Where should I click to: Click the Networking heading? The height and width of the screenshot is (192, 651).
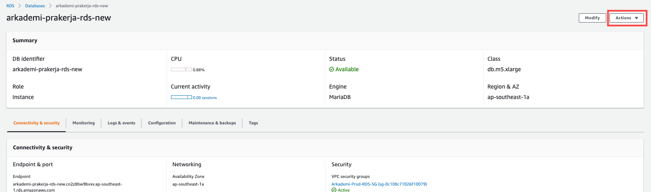pos(187,164)
